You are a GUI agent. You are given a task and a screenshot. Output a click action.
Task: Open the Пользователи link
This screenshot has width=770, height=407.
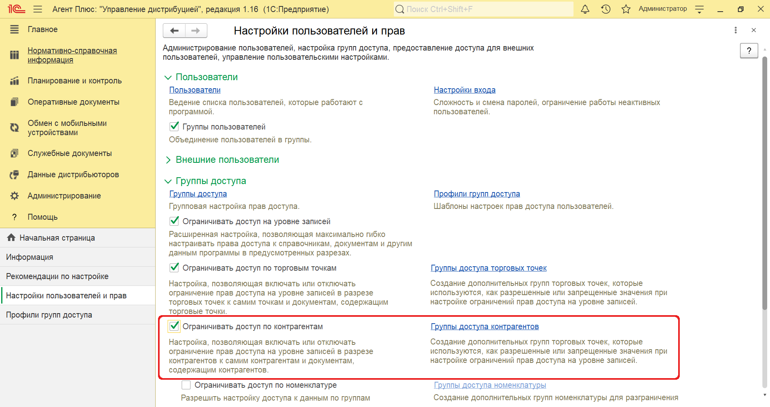click(x=195, y=90)
